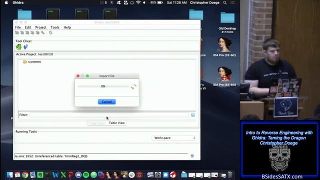Open Finder from the Dock
Image resolution: width=320 pixels, height=180 pixels.
point(9,175)
